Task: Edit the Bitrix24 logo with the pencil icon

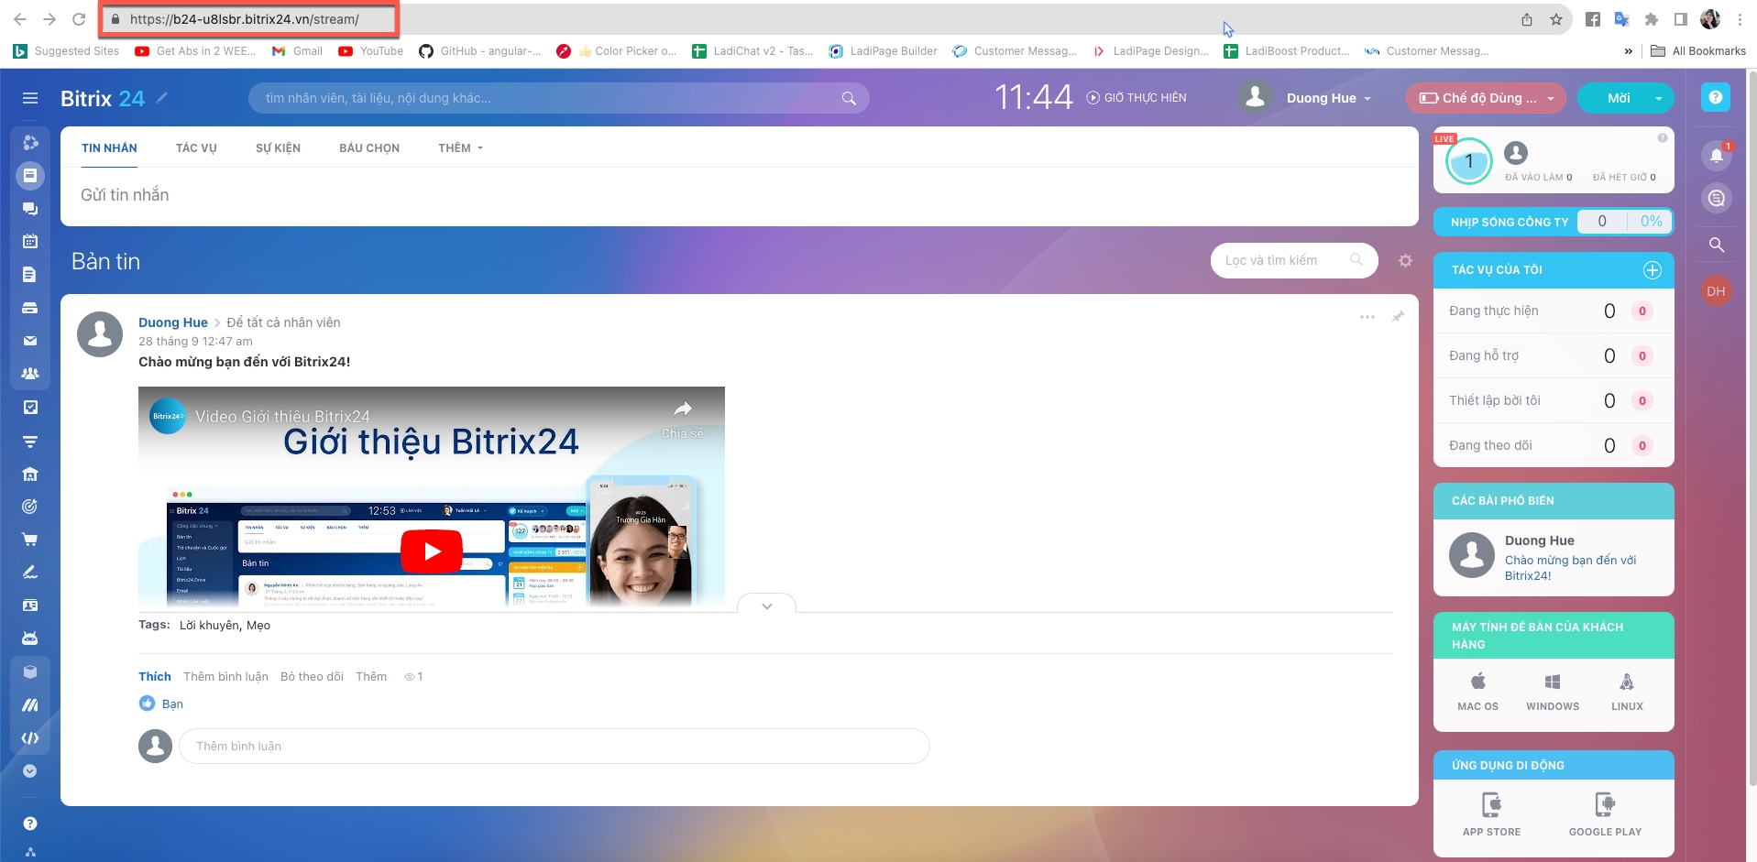Action: (x=162, y=97)
